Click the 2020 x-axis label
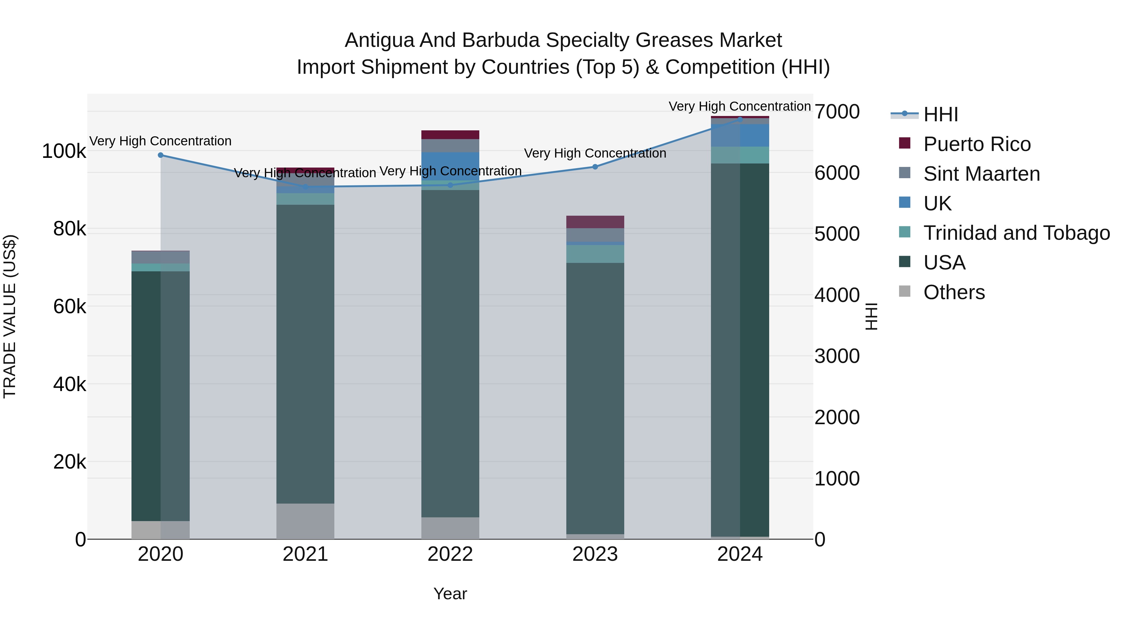This screenshot has width=1127, height=633. click(x=161, y=554)
